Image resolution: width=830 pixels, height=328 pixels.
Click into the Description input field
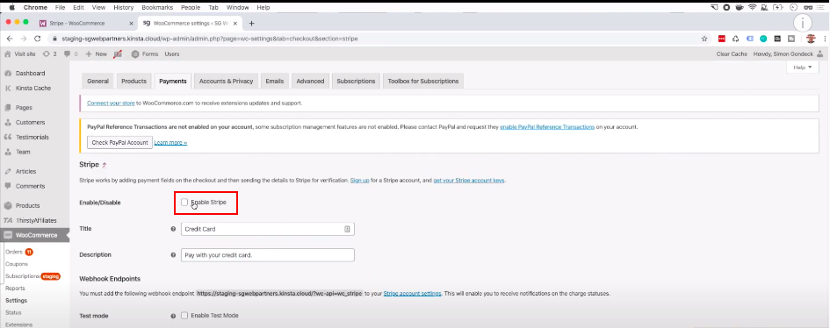point(267,255)
